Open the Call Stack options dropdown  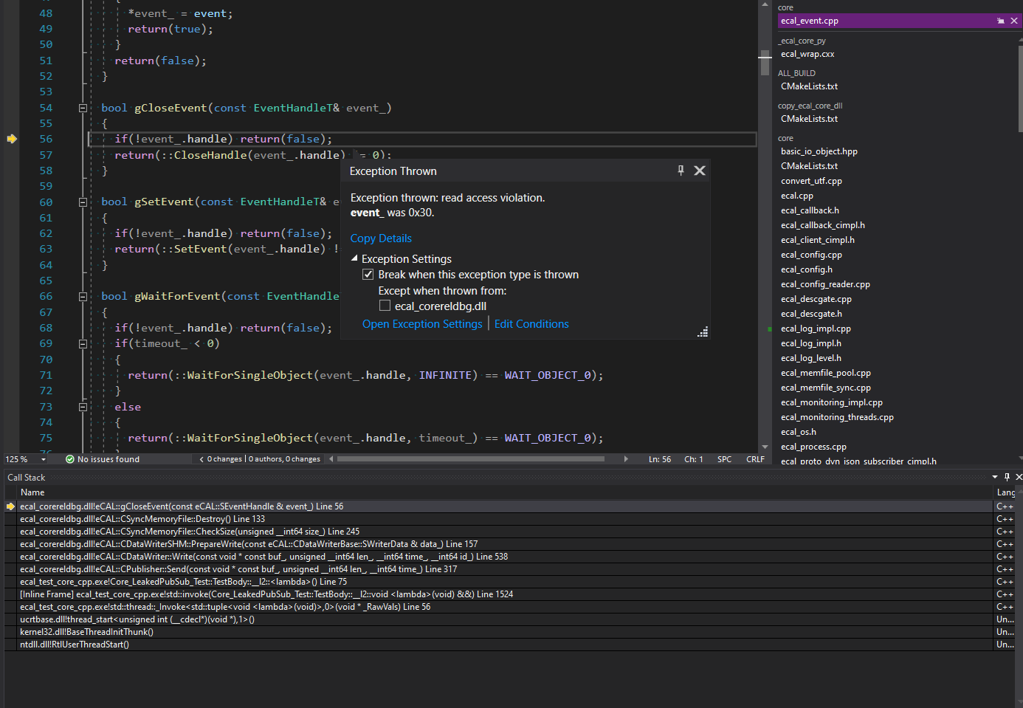(994, 477)
